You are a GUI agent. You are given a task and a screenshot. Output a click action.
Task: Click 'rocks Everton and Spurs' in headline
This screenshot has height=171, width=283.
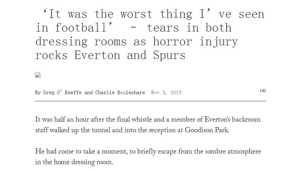[x=110, y=55]
